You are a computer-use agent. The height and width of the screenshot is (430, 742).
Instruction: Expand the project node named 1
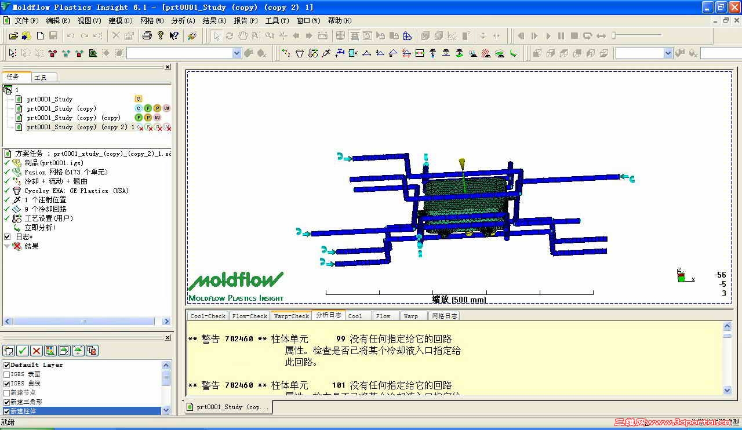point(8,90)
